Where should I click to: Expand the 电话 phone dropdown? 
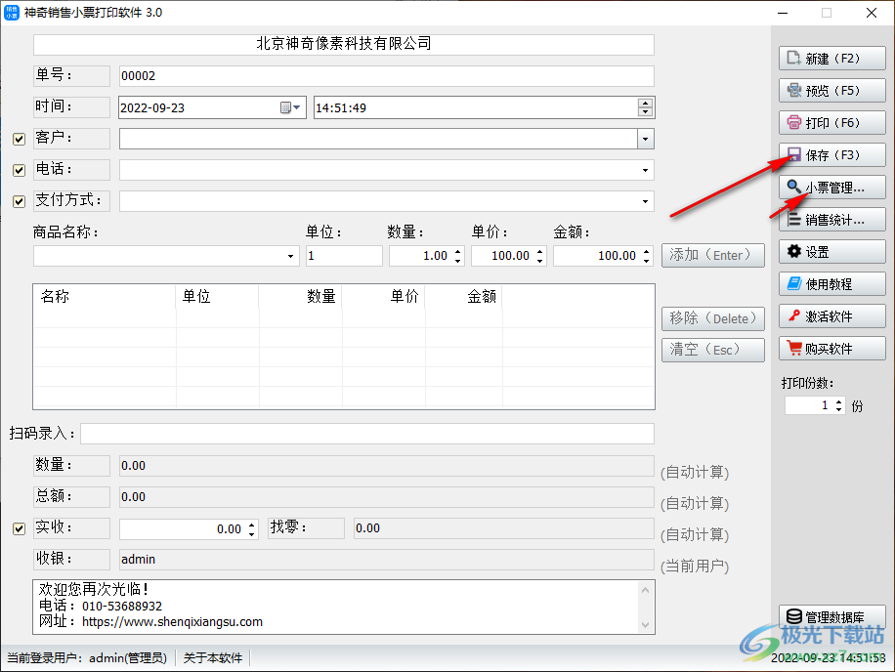coord(645,170)
